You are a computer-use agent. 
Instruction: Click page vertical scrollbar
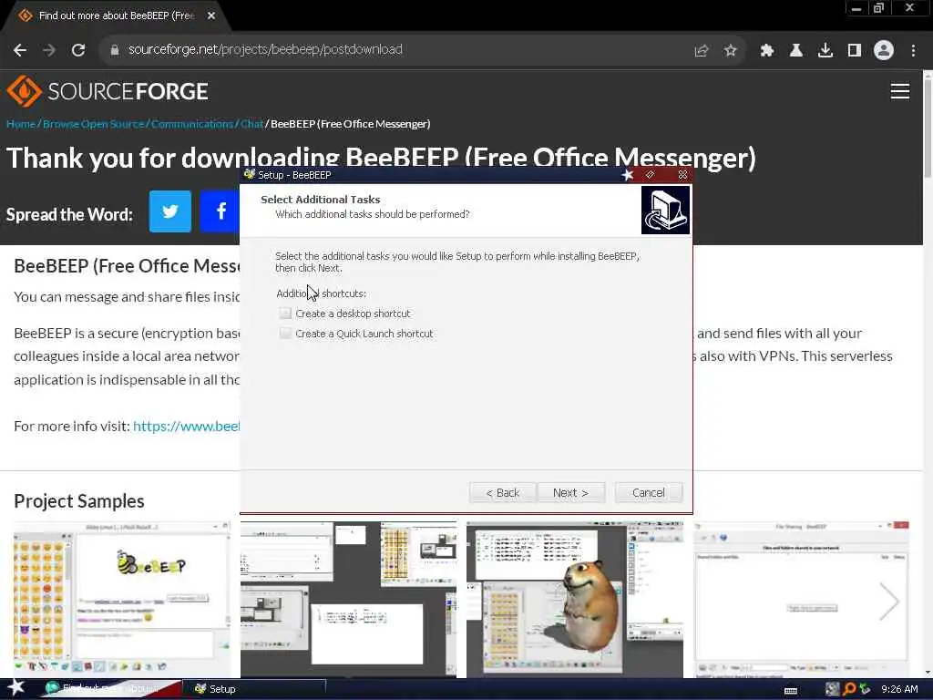pos(928,128)
